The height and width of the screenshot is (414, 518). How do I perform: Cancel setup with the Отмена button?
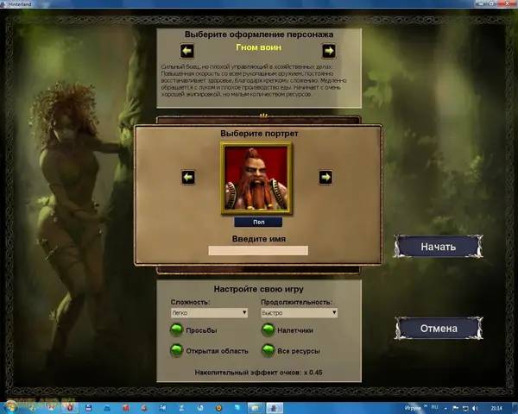[x=439, y=329]
